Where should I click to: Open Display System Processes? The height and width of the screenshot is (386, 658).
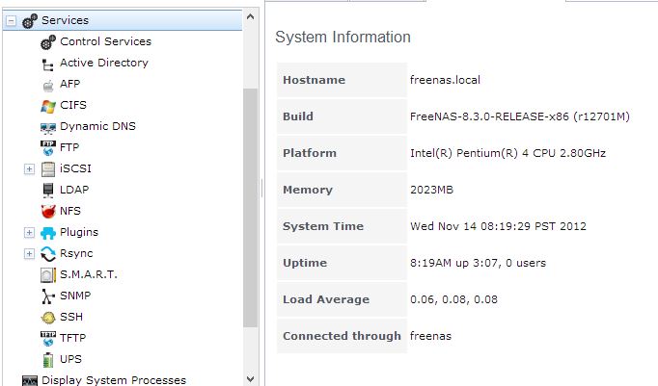113,380
